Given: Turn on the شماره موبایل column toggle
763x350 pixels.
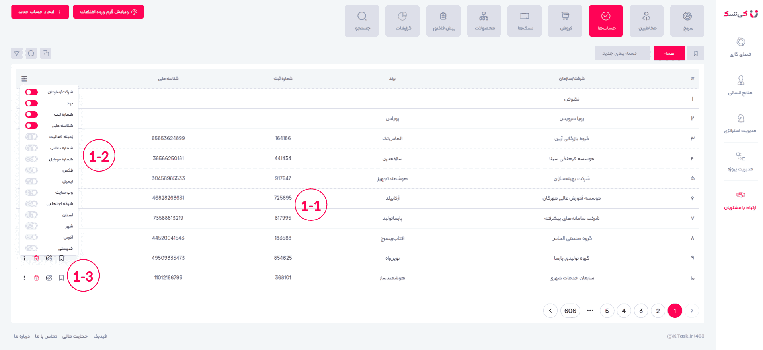Looking at the screenshot, I should (31, 159).
